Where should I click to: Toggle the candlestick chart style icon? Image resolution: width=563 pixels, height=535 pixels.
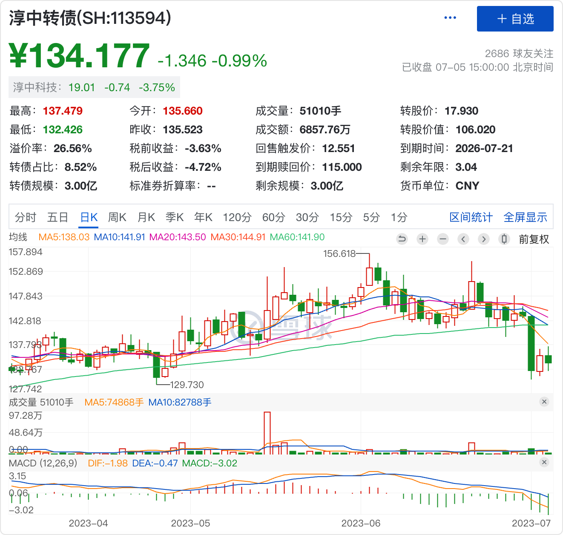[x=504, y=239]
